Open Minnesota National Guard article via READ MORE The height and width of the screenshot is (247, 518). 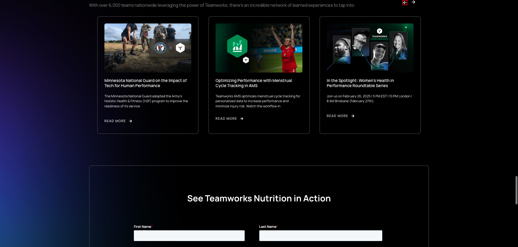115,121
